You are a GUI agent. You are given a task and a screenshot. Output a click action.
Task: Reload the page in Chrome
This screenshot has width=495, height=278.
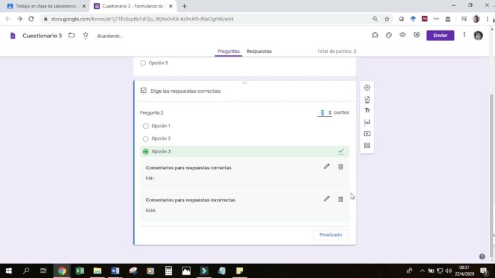click(x=31, y=19)
